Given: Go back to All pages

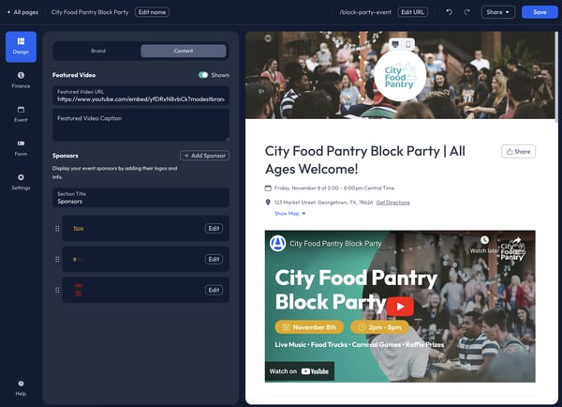Looking at the screenshot, I should (22, 12).
